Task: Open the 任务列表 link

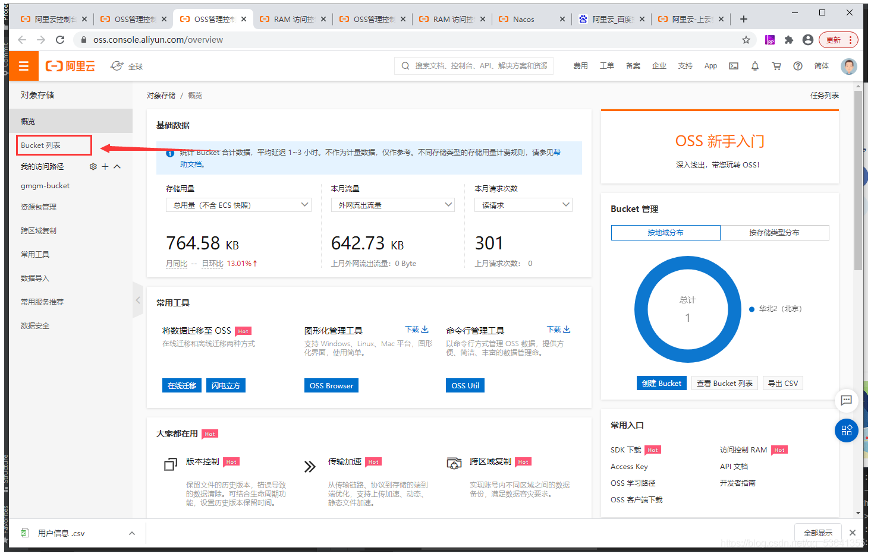Action: [x=825, y=96]
